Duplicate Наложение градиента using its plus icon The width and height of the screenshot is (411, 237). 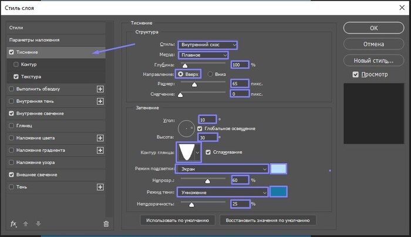(x=100, y=150)
